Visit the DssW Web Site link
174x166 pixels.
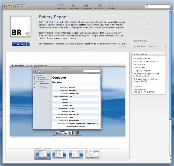pos(140,41)
